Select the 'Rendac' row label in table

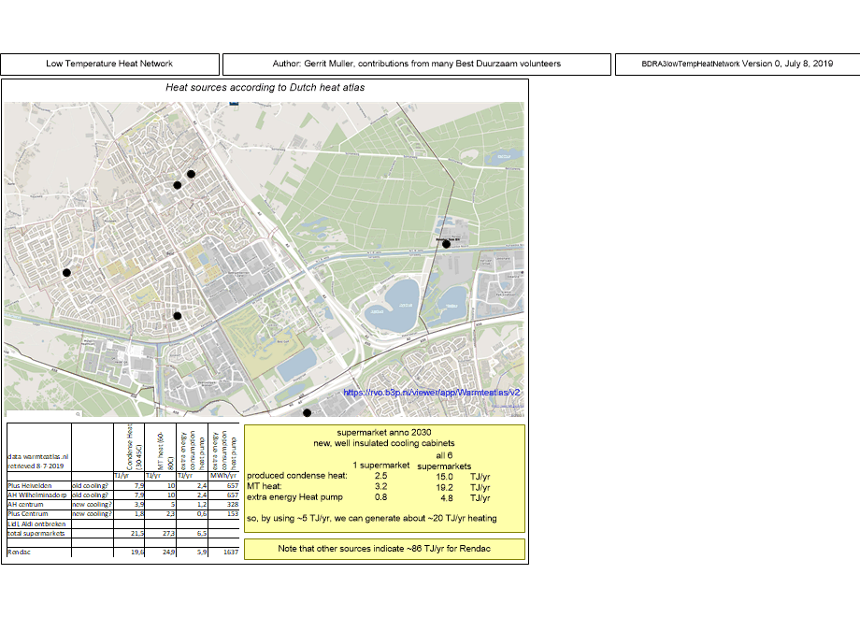tap(20, 552)
